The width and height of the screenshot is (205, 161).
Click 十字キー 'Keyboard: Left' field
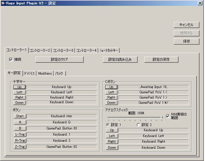(x=62, y=92)
